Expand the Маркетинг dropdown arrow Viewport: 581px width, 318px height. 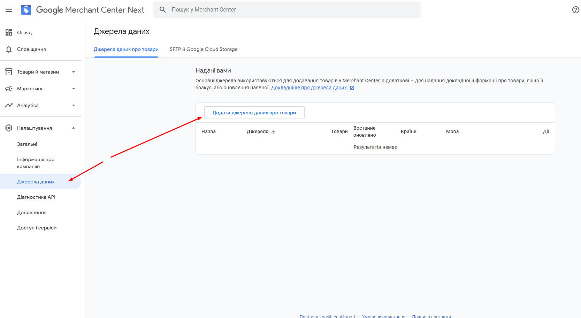click(74, 89)
